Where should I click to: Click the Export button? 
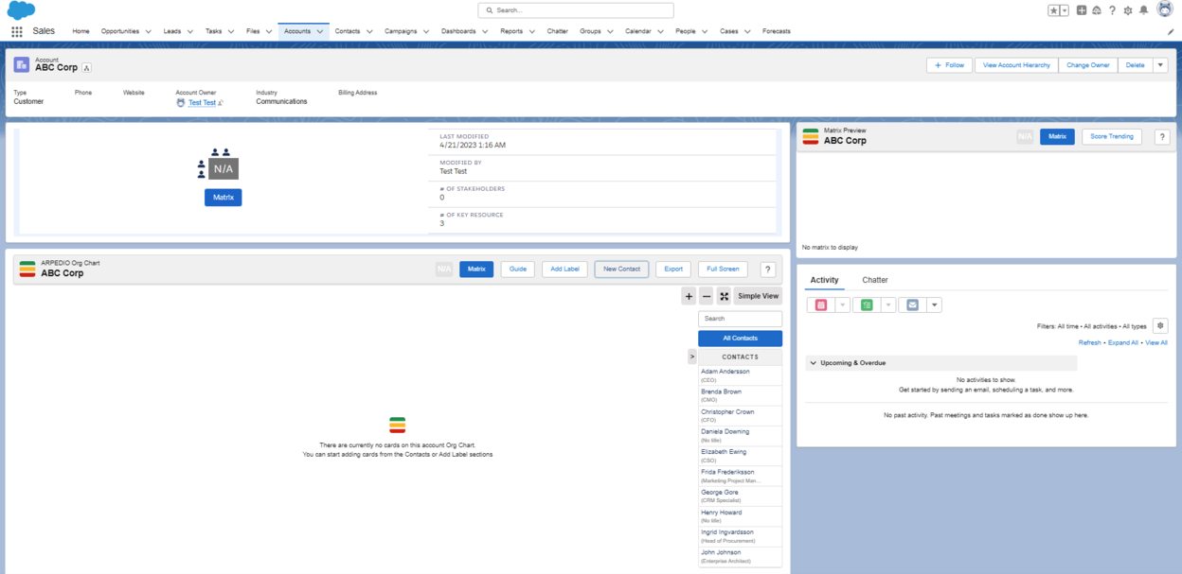(673, 270)
